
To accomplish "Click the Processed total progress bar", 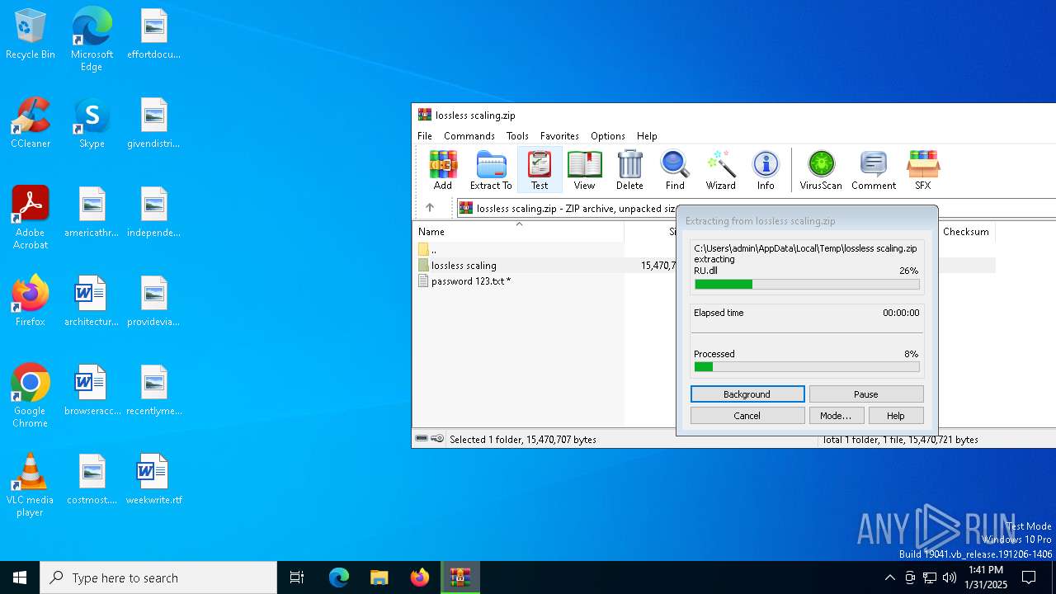I will pos(807,367).
